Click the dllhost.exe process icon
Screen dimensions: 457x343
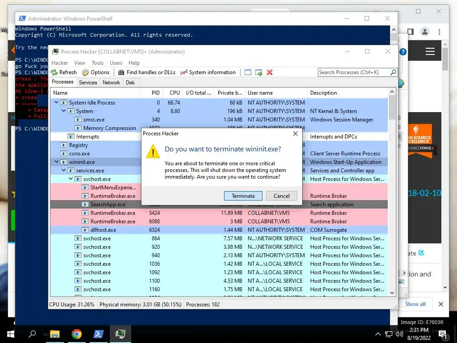[x=85, y=230]
